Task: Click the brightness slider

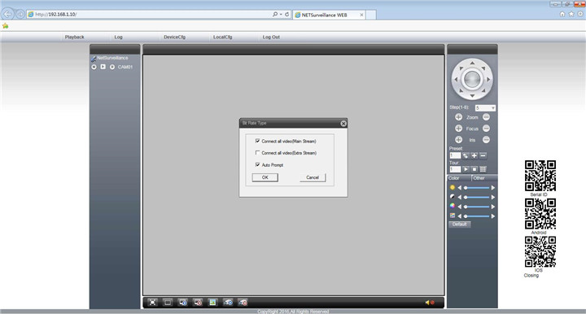Action: point(476,188)
